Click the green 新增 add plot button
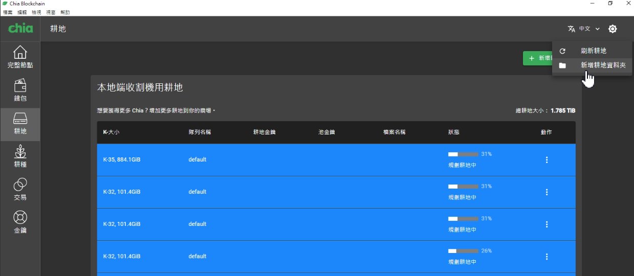 537,58
